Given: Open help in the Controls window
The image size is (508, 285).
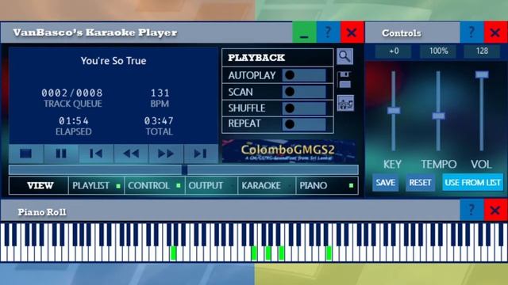Looking at the screenshot, I should 471,32.
